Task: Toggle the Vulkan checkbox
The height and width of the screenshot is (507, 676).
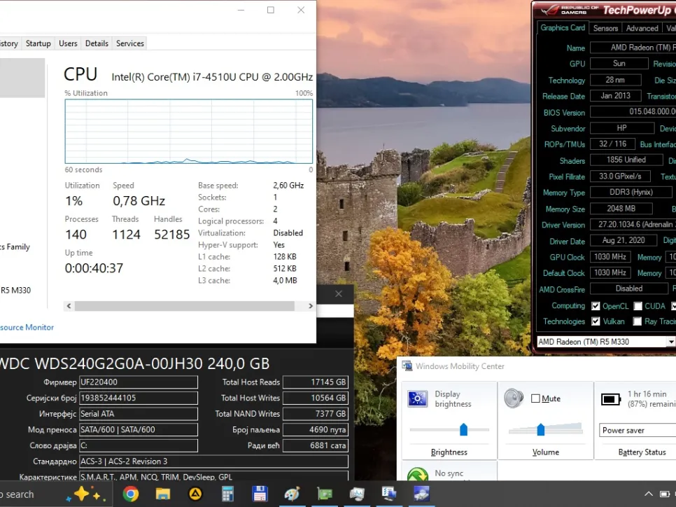Action: point(596,321)
